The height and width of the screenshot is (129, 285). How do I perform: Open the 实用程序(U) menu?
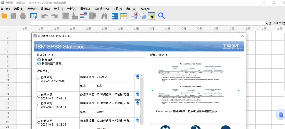click(x=102, y=9)
